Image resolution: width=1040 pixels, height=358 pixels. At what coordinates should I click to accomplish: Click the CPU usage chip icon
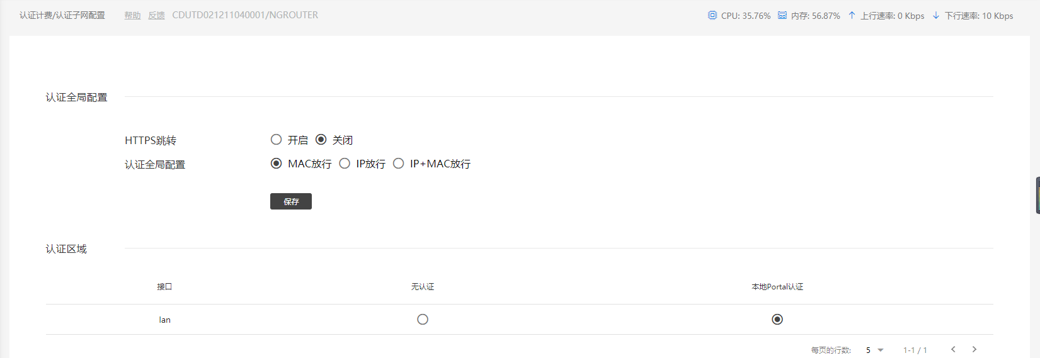(x=712, y=15)
